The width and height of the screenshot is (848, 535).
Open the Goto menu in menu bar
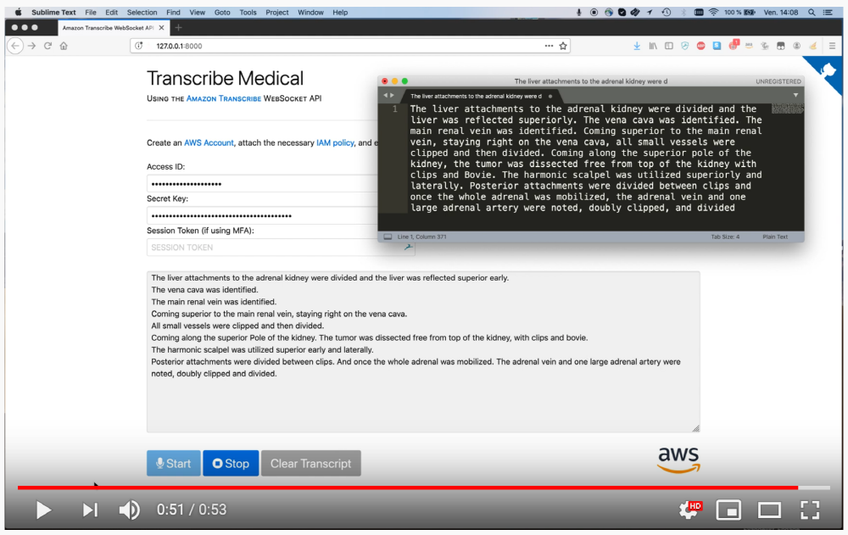pos(222,13)
